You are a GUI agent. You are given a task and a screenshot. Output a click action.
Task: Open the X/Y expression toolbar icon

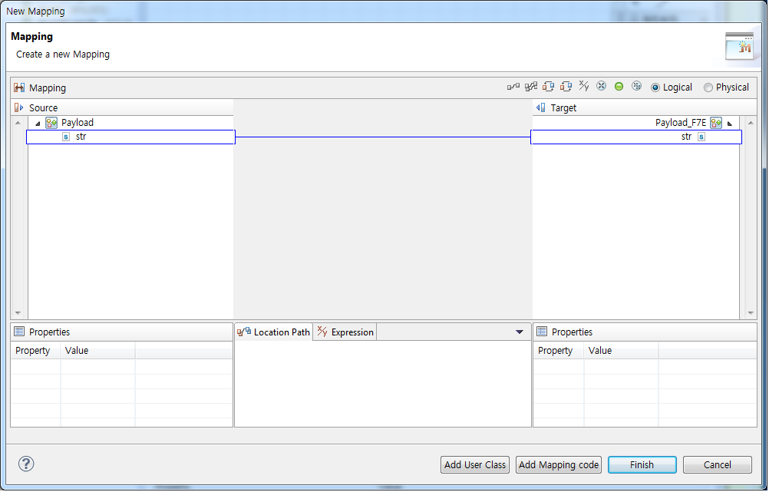(x=584, y=86)
